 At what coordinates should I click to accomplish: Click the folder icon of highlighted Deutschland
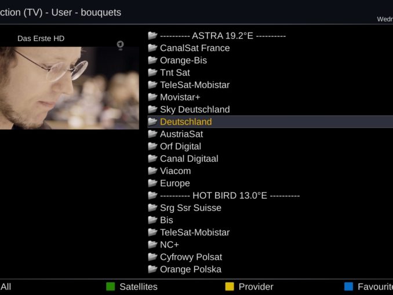152,121
